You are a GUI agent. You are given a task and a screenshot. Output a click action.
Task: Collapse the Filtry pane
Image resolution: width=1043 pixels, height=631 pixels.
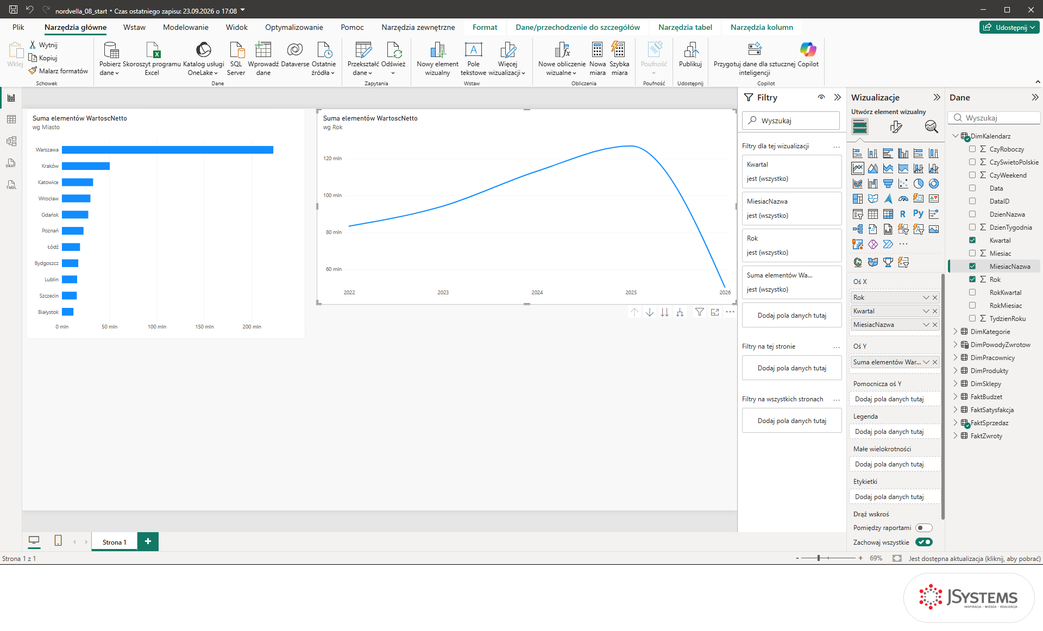837,97
